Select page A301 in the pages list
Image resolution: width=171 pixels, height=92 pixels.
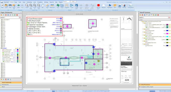pos(4,63)
